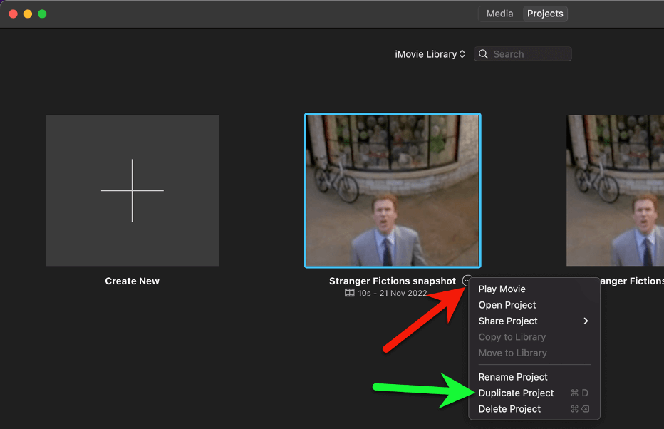Expand the Share Project submenu arrow
This screenshot has height=429, width=664.
point(586,321)
